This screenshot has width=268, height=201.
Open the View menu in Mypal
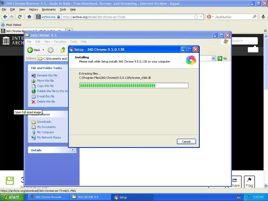point(22,9)
